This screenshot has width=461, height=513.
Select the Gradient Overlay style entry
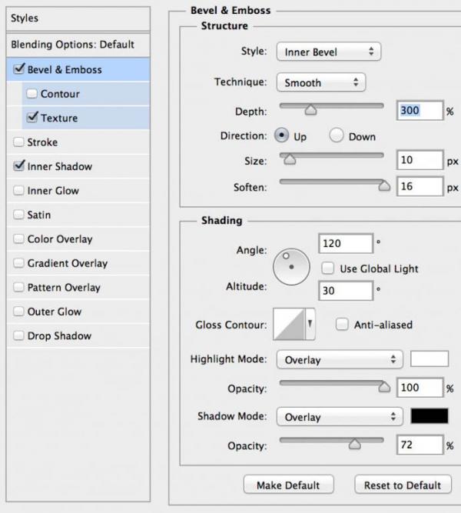click(x=67, y=263)
